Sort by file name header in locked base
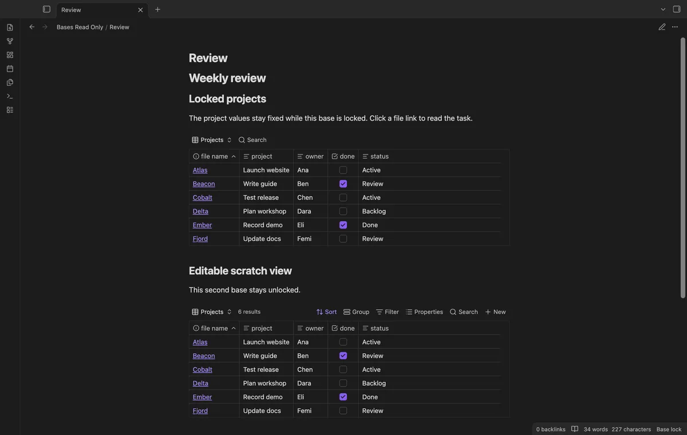The width and height of the screenshot is (687, 435). [x=214, y=156]
